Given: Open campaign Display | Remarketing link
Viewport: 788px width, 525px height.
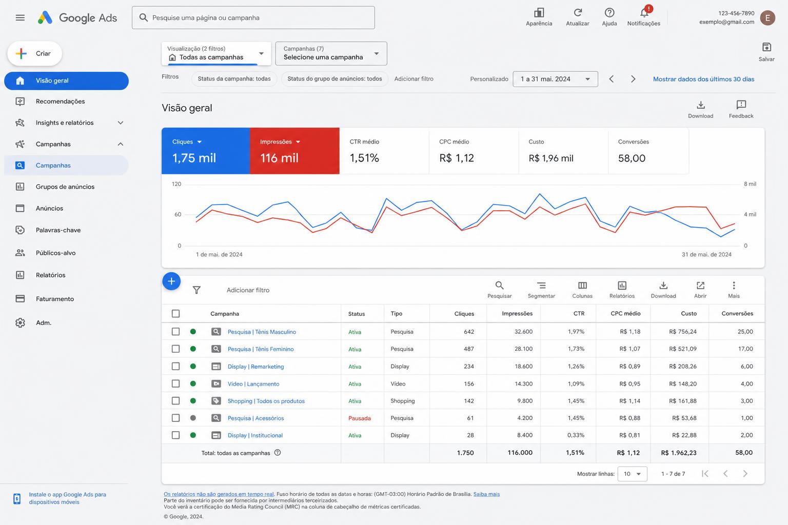Looking at the screenshot, I should (255, 367).
